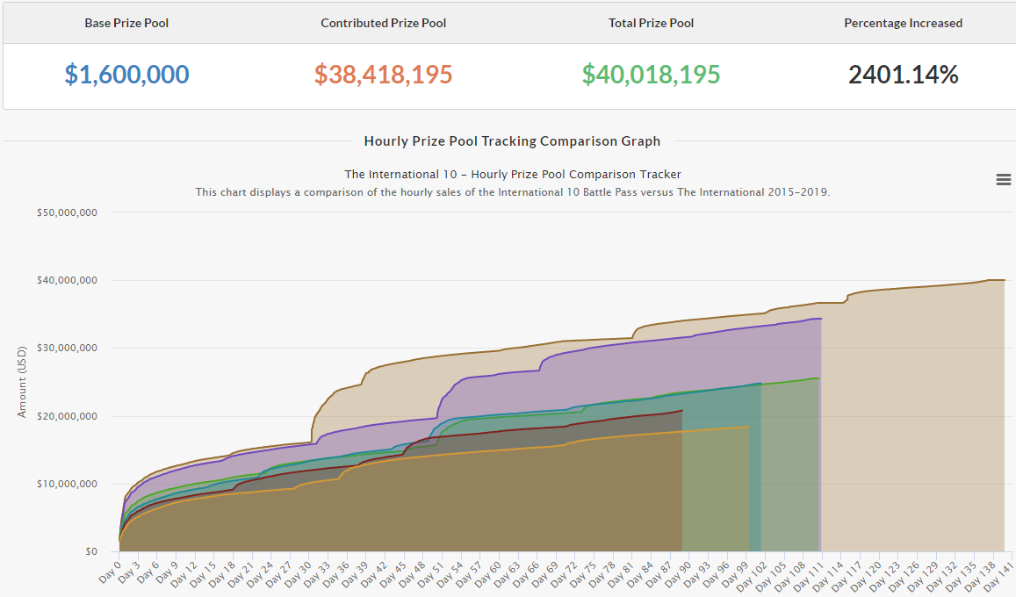This screenshot has height=597, width=1016.
Task: Click the Amount (USD) y-axis title
Action: pos(22,382)
